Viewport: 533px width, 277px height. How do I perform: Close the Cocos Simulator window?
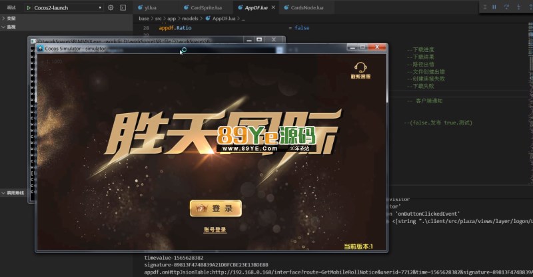point(377,47)
